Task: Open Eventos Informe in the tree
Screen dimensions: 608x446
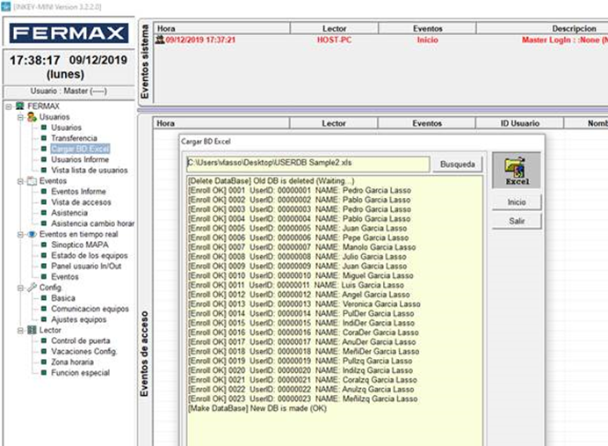Action: pos(78,192)
